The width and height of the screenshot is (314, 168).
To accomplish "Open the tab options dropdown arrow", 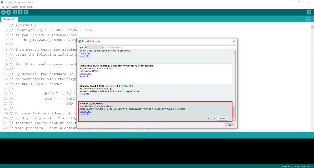I will (x=308, y=19).
